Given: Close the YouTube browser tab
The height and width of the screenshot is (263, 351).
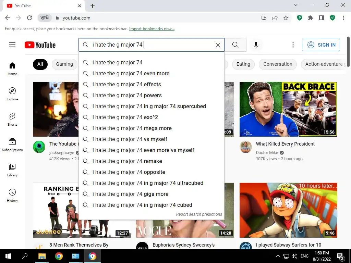Looking at the screenshot, I should [x=80, y=6].
